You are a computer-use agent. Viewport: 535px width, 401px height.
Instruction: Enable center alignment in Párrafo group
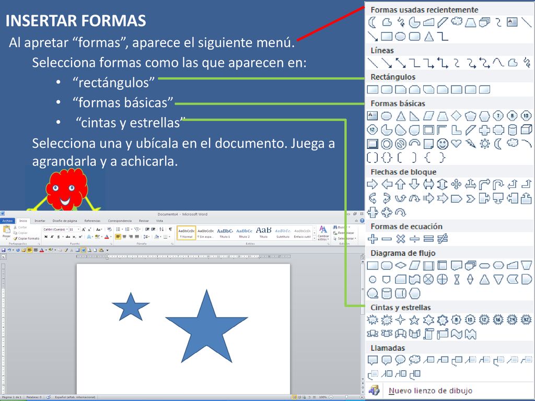pos(124,237)
